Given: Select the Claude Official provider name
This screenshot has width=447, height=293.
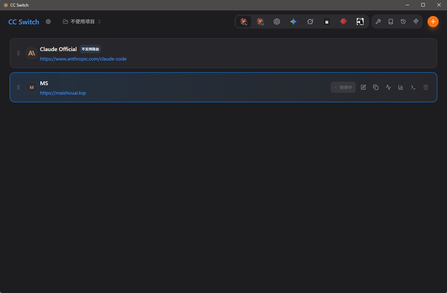Looking at the screenshot, I should click(58, 49).
